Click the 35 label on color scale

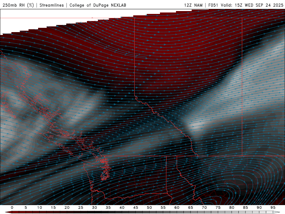[x=108, y=208]
